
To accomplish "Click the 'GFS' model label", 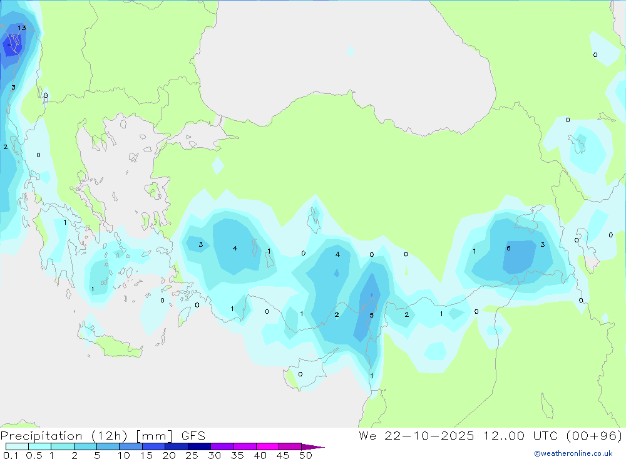I will [193, 436].
